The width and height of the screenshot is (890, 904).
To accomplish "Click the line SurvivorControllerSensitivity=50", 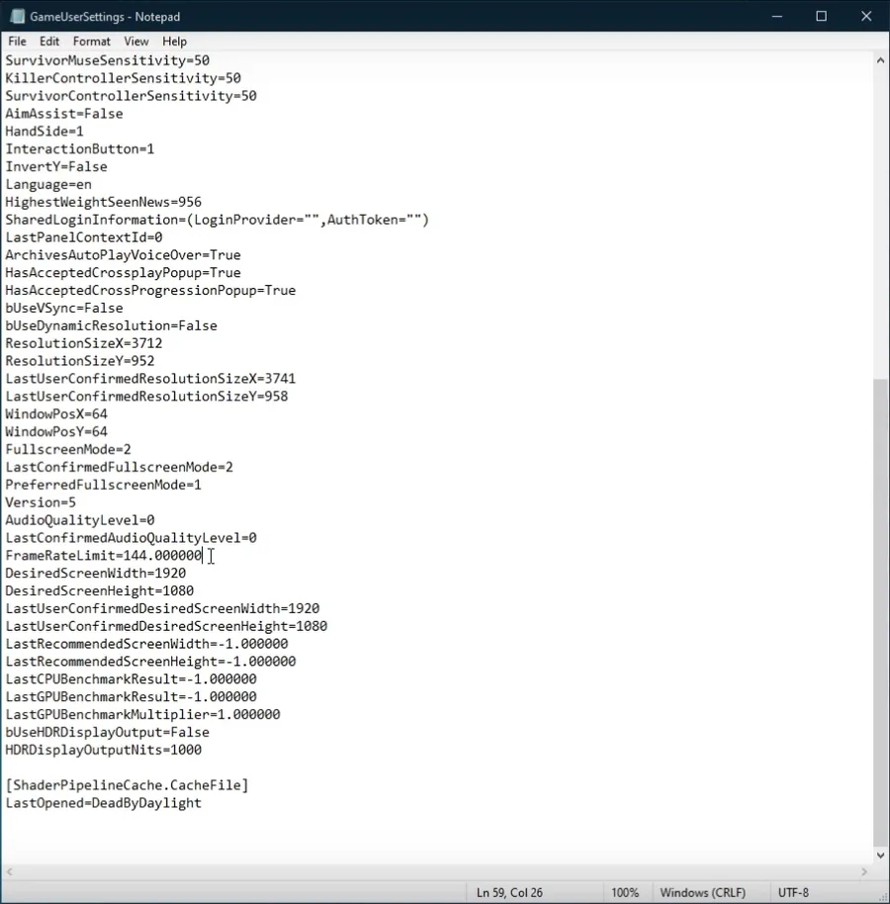I will (x=131, y=96).
